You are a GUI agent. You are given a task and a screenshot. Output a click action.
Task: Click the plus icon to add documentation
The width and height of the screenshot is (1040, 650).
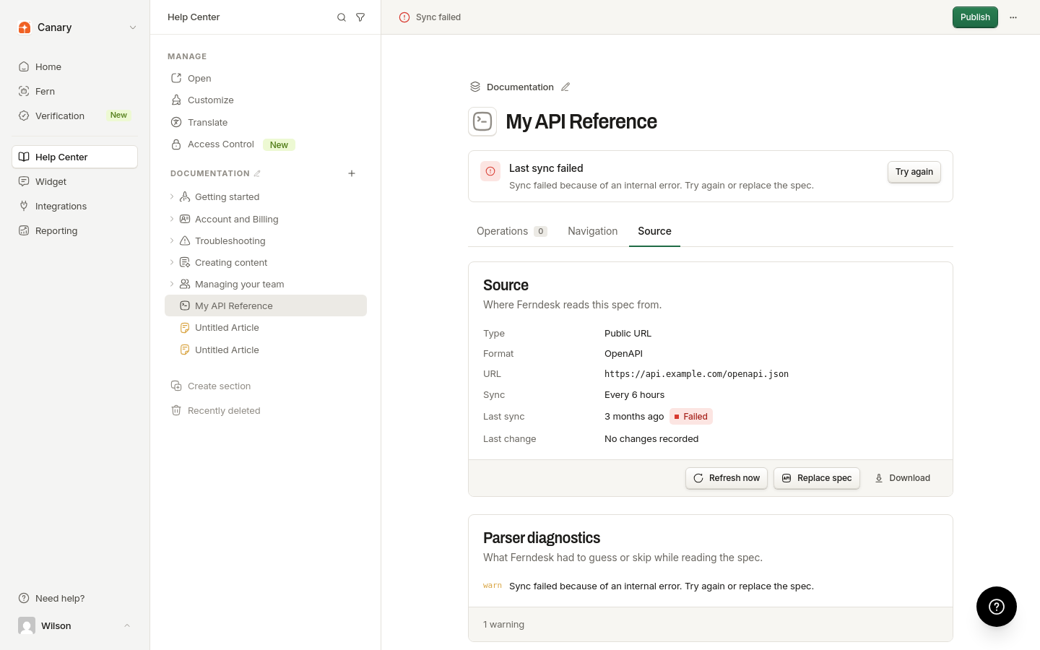point(352,173)
